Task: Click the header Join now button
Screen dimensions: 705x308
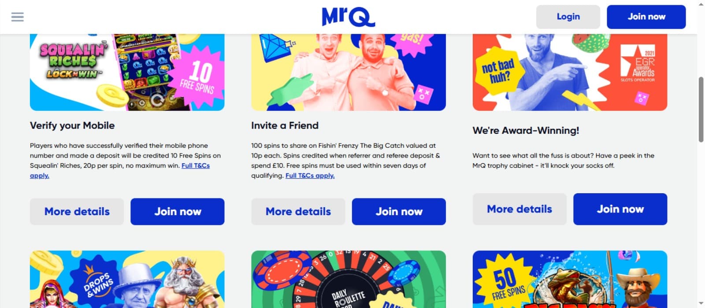Action: click(x=646, y=17)
